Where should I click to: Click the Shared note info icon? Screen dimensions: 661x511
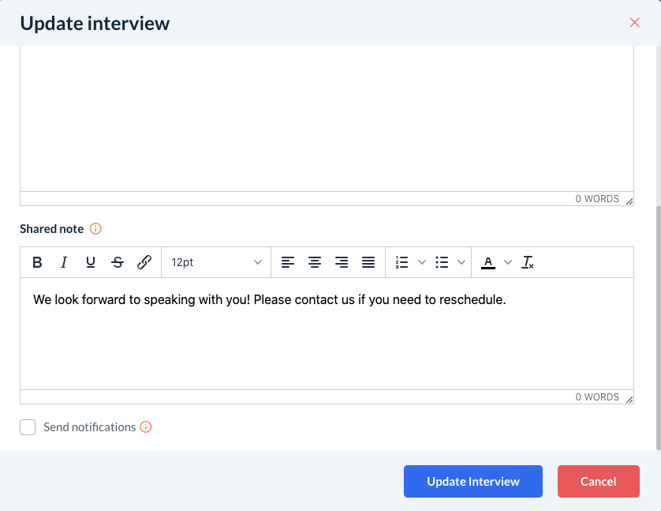click(95, 229)
